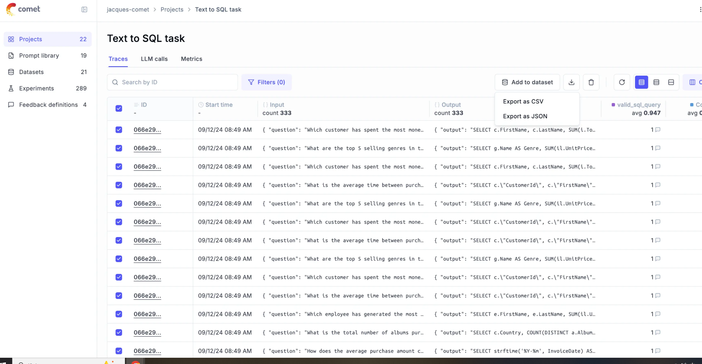Choose Export as CSV
Viewport: 702px width, 364px height.
coord(523,101)
